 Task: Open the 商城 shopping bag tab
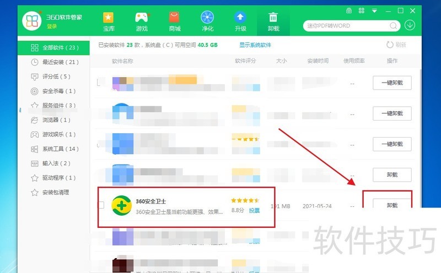click(x=174, y=21)
